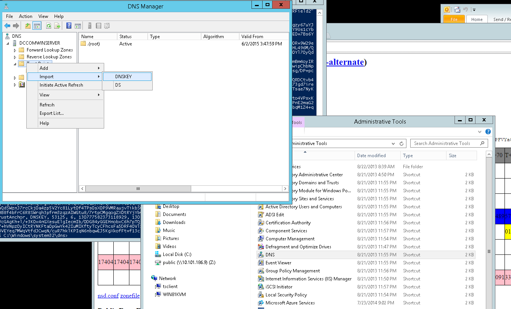Click the DNS shortcut icon in Administrative Tools

click(261, 255)
